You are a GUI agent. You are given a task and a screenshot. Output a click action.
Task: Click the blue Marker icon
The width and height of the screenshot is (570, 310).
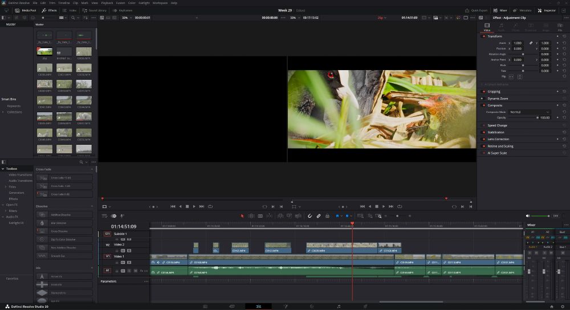click(x=347, y=216)
